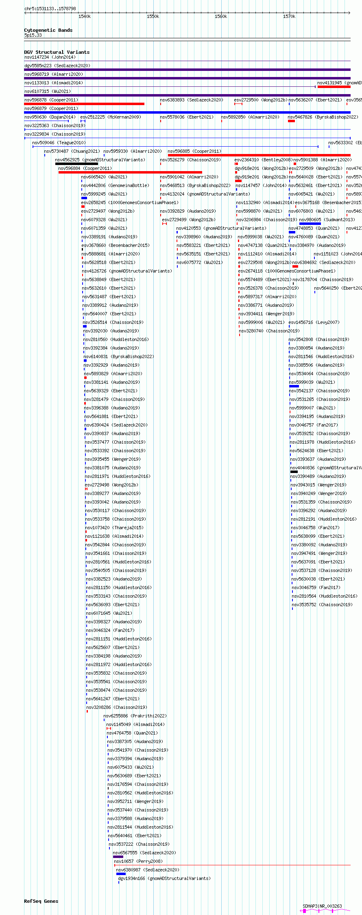Screen dimensions: 362x915
Task: Open variant nsv1133013 (Alsmadi2014)
Action: click(x=54, y=83)
